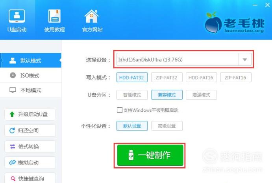Click the green 一键制作 button
The image size is (272, 183).
pos(150,155)
